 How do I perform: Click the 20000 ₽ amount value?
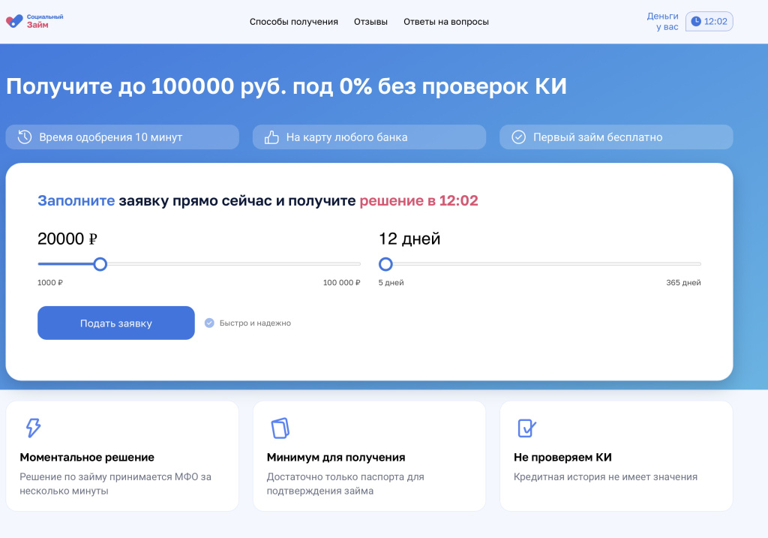point(66,239)
